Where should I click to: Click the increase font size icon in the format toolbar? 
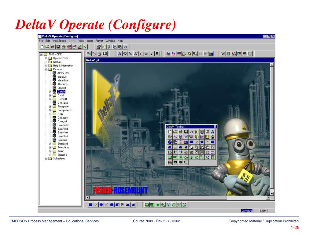click(136, 54)
